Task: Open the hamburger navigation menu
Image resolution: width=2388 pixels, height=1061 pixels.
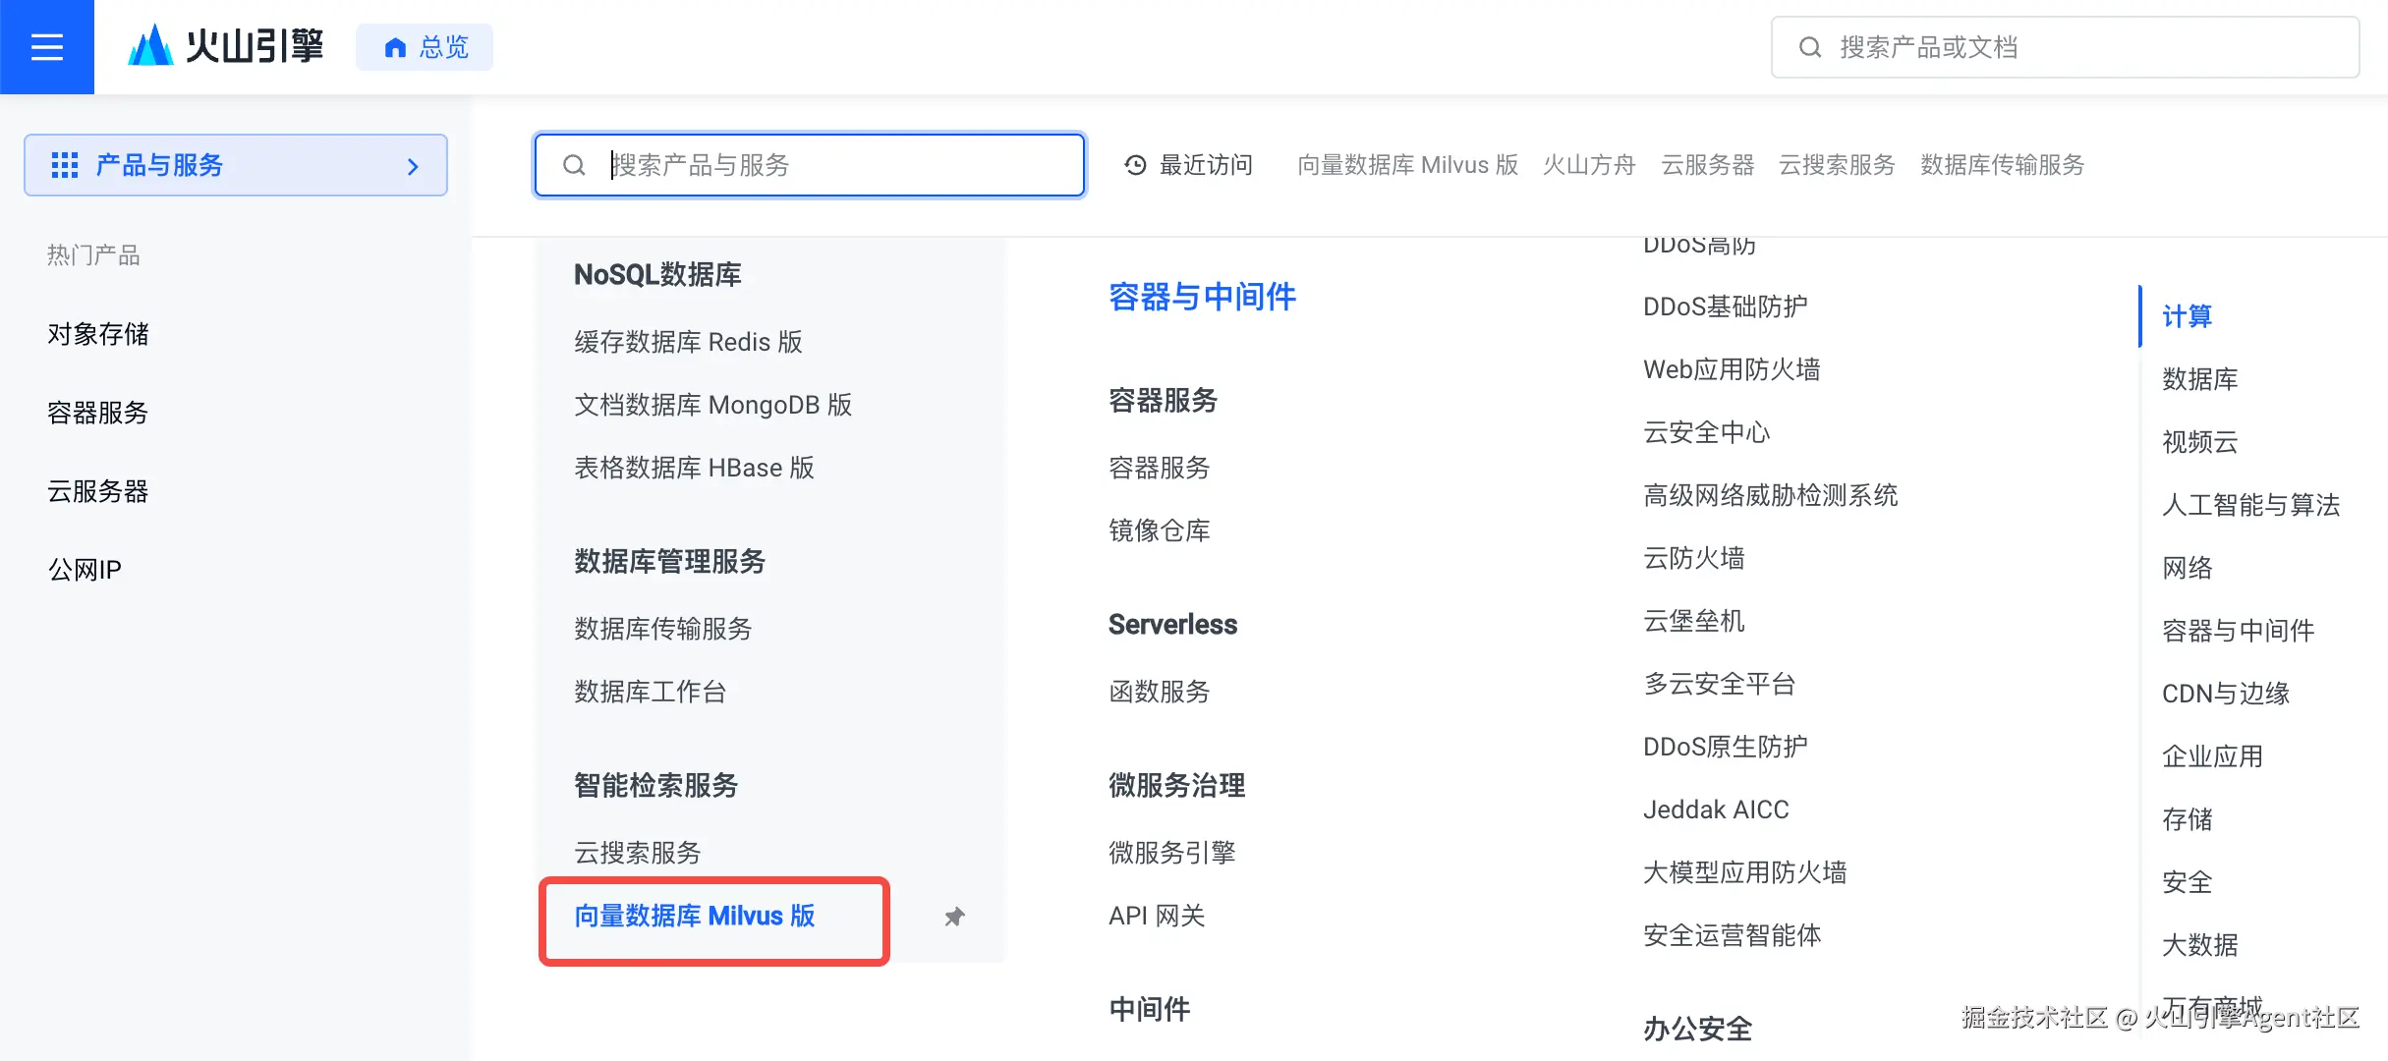Action: (45, 46)
